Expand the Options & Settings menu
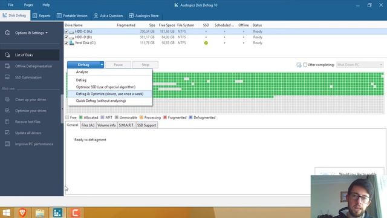This screenshot has height=218, width=387. point(31,33)
